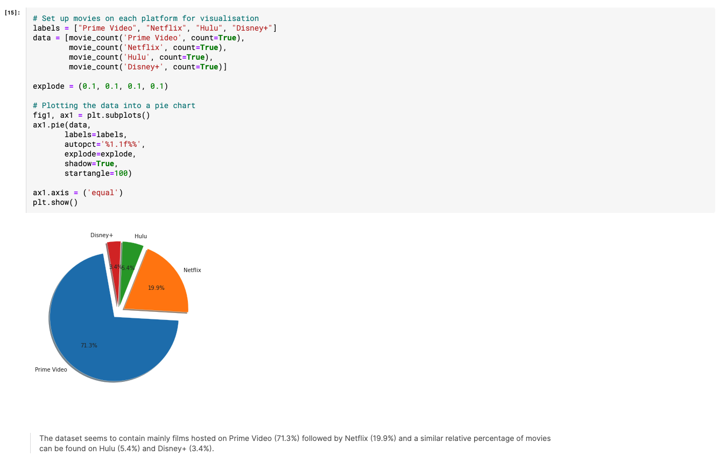Click the plt.show() statement
Screen dimensions: 719x463
(x=56, y=202)
